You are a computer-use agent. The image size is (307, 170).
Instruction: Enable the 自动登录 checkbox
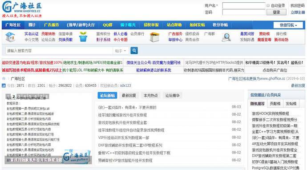pos(268,5)
